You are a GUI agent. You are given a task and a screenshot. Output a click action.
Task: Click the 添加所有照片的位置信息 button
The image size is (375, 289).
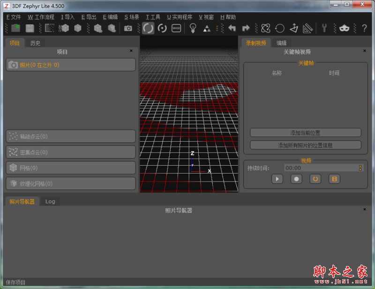[306, 145]
